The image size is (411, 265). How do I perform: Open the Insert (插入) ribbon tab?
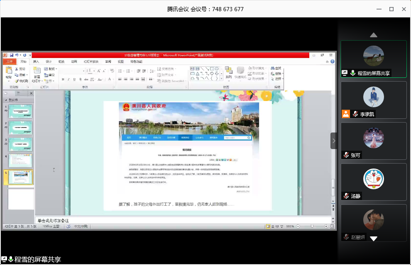pos(36,61)
